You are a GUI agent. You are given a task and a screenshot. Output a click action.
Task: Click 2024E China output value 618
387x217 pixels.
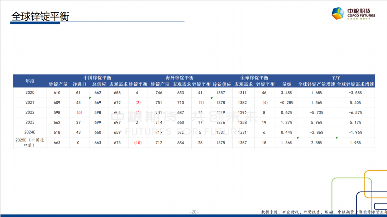point(57,132)
